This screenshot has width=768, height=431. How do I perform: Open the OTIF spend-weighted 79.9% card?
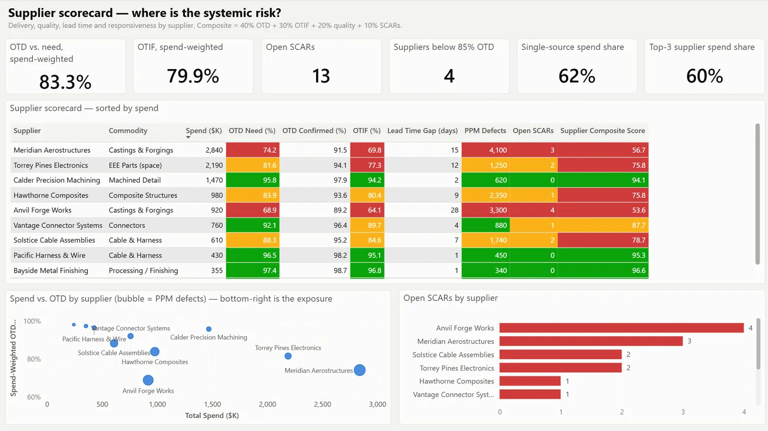[x=193, y=66]
